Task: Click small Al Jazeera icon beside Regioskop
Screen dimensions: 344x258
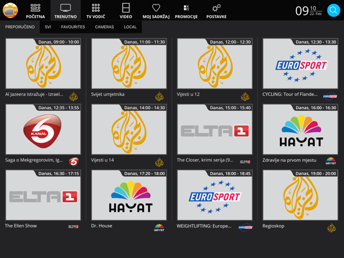Action: [x=332, y=227]
